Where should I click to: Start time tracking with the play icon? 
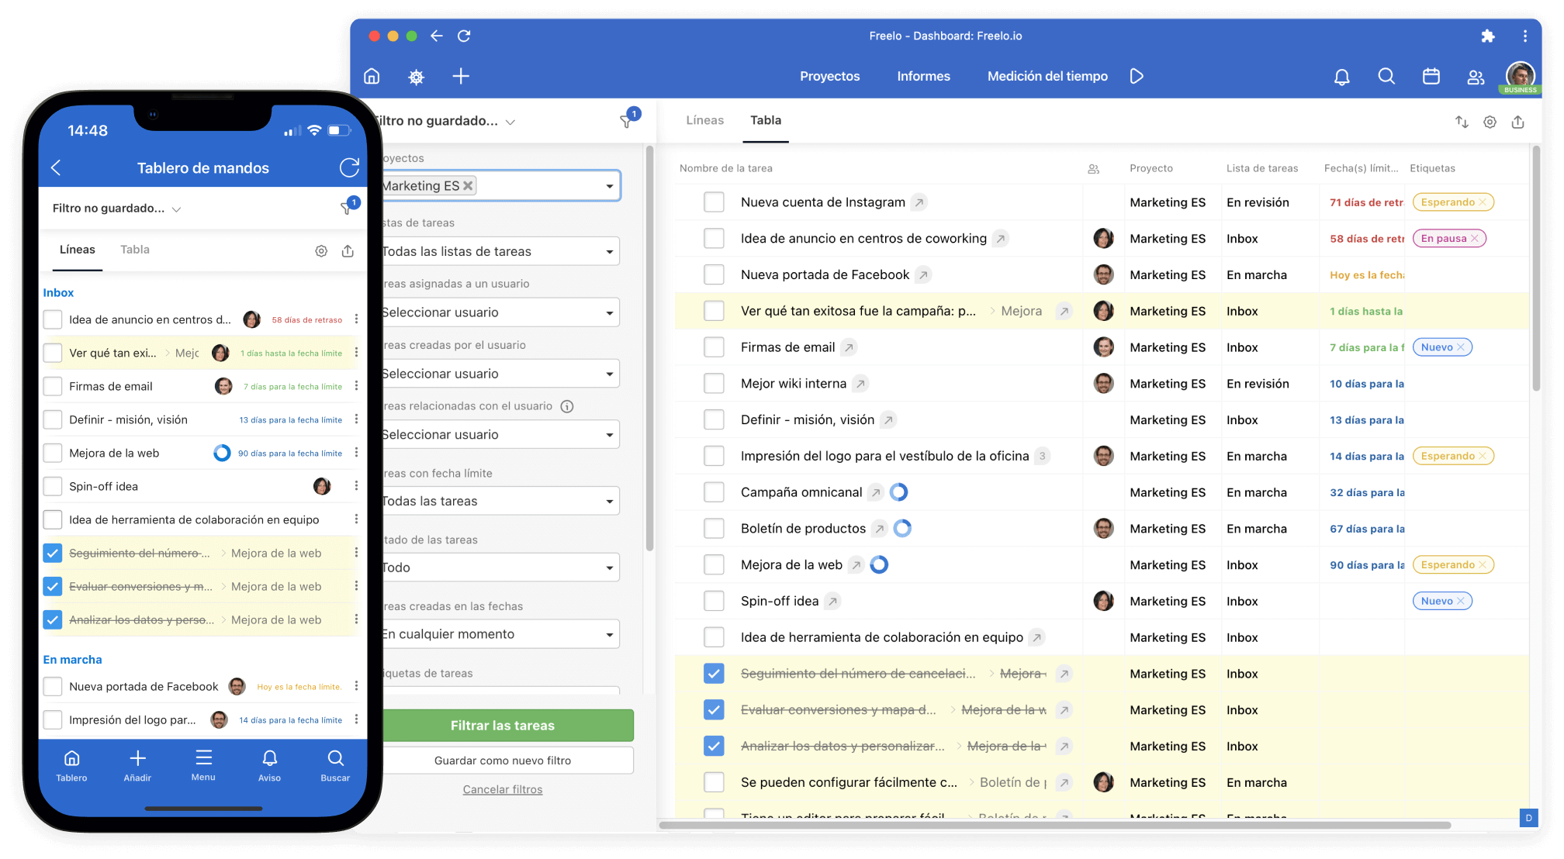1137,76
